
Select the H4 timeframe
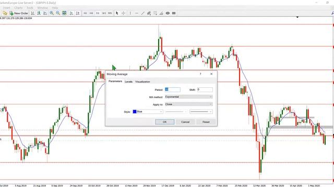pos(91,13)
